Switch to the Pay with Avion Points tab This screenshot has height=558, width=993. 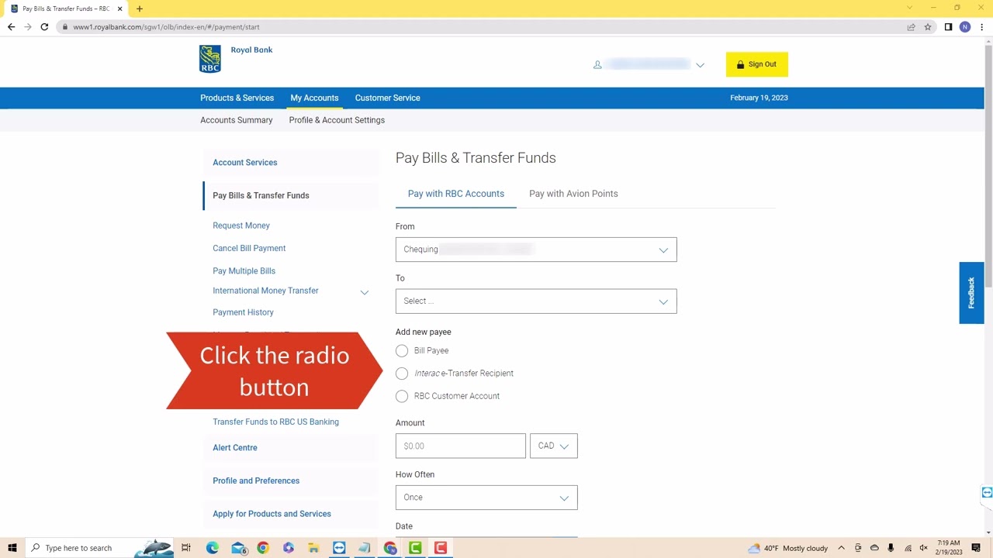click(573, 194)
